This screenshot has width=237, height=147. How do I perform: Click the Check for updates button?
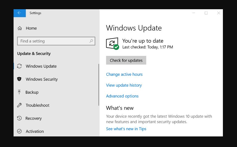[126, 60]
